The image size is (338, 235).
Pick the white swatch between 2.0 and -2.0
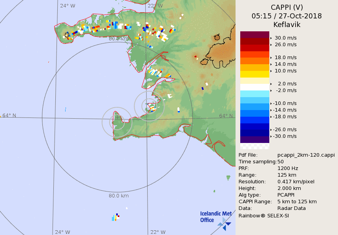[x=255, y=87]
